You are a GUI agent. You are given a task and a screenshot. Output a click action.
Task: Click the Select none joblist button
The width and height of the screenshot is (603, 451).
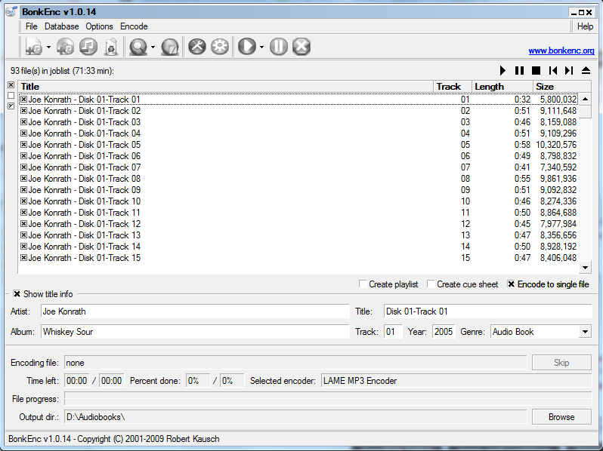11,95
